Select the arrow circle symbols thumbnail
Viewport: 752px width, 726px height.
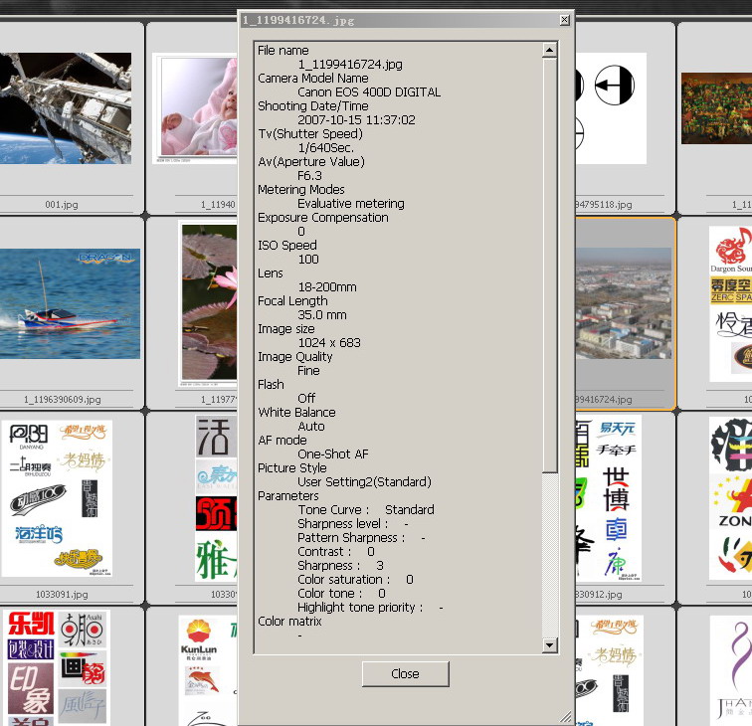tap(611, 108)
